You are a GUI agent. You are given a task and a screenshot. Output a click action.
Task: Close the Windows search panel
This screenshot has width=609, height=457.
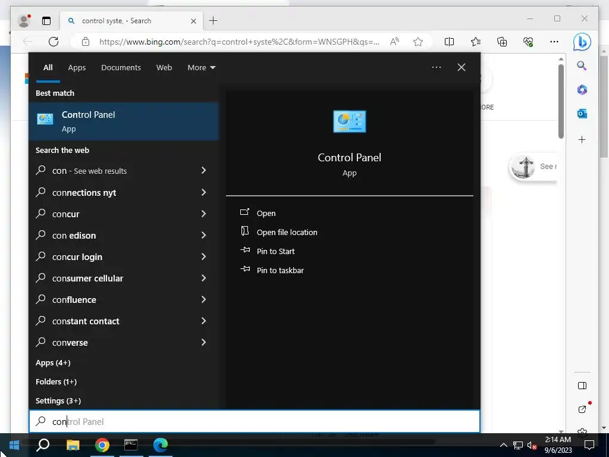pos(462,67)
